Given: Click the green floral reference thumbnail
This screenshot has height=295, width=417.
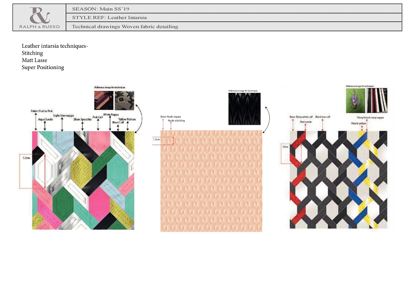Looking at the screenshot, I should [355, 100].
